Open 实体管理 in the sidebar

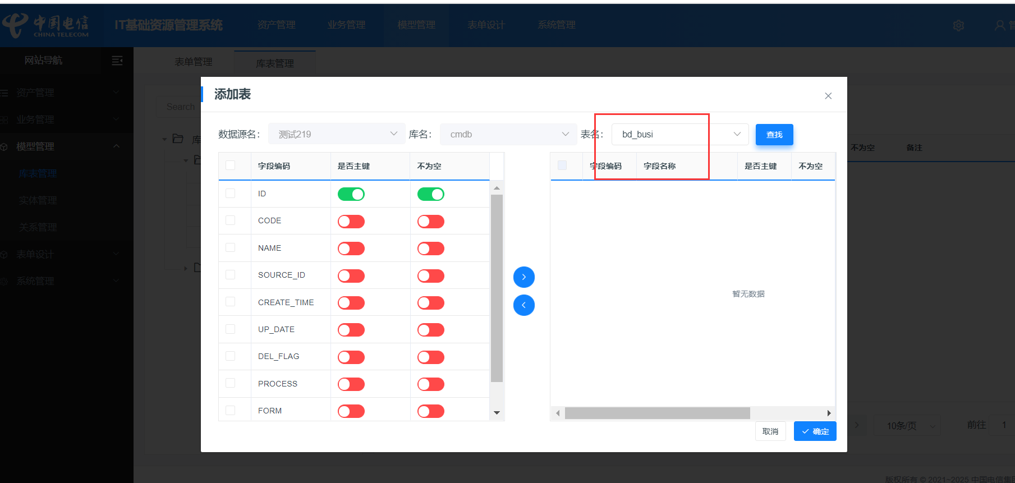pyautogui.click(x=38, y=200)
